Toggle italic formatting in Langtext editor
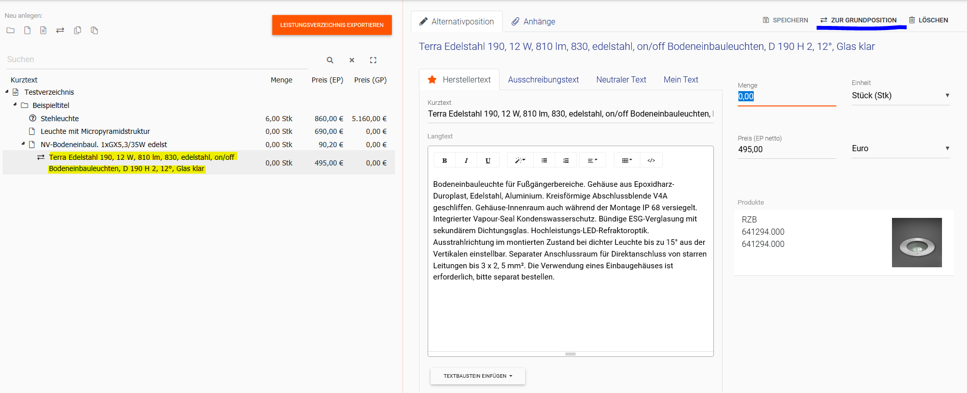The width and height of the screenshot is (967, 393). click(466, 160)
